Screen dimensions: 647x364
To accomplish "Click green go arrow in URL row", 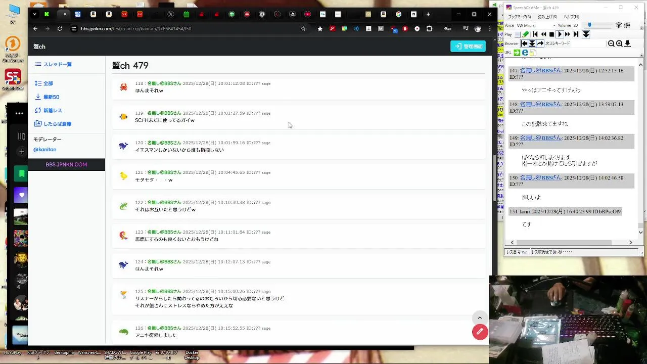I will [x=517, y=53].
